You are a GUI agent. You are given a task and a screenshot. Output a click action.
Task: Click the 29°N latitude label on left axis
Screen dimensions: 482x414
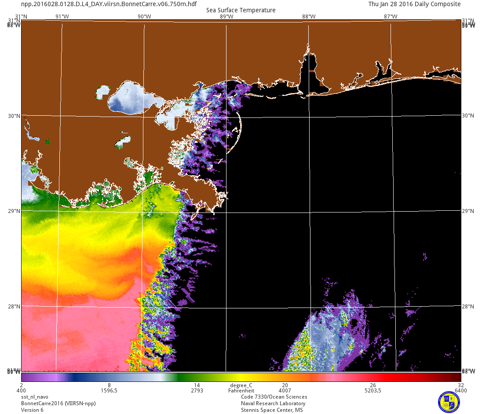click(15, 211)
